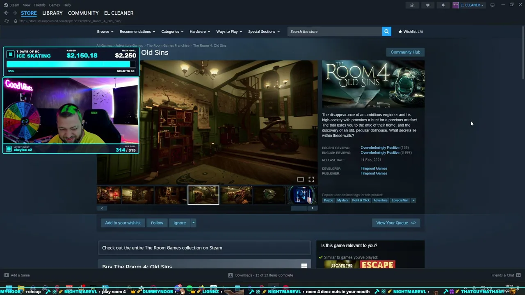
Task: Click the EL CLEANER profile avatar
Action: 456,5
